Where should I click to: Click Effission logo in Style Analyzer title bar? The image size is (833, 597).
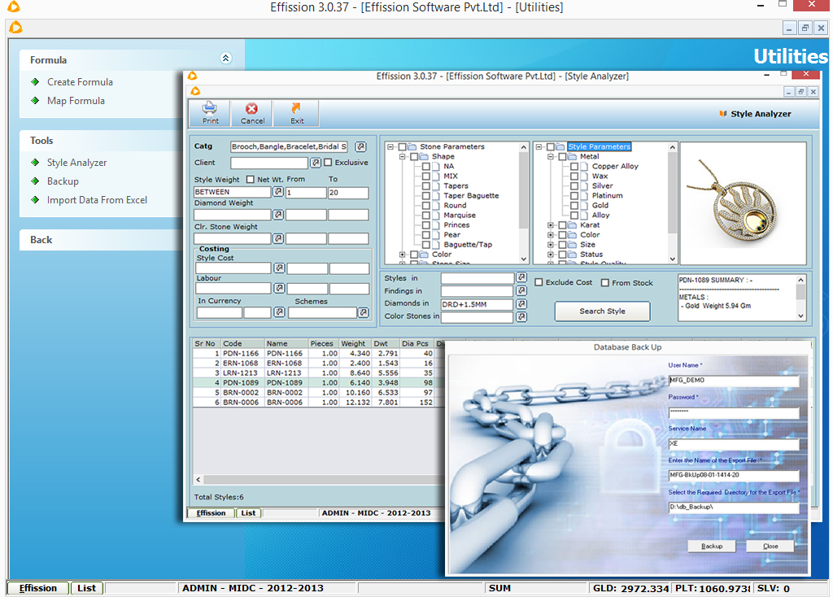(192, 76)
